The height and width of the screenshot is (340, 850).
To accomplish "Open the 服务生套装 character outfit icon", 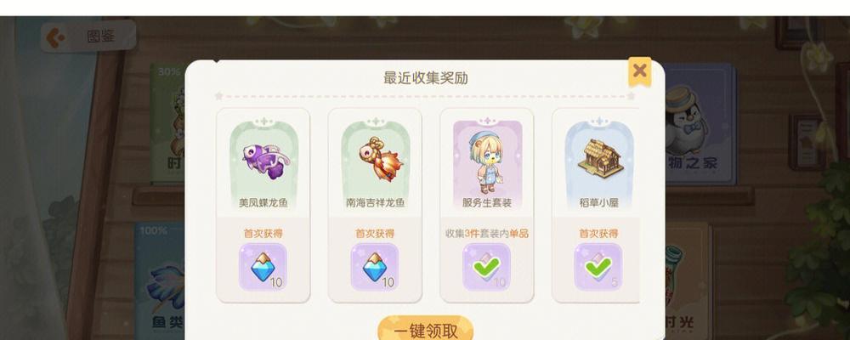I will [x=487, y=161].
